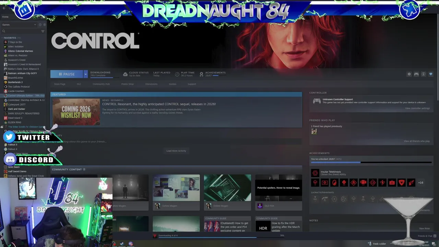Open the Guides tab

pos(173,84)
